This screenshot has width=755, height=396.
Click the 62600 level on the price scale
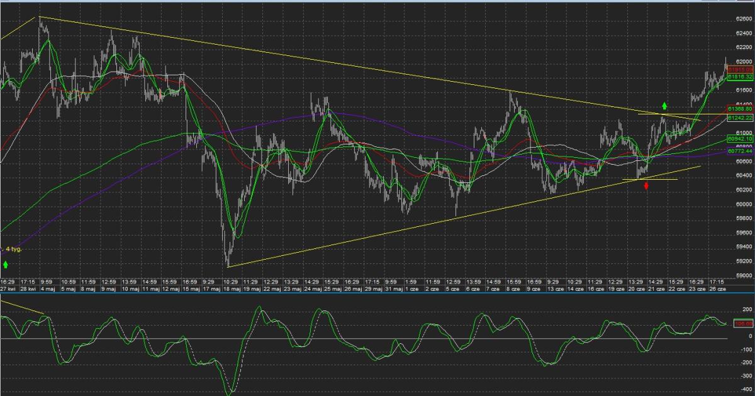[x=744, y=19]
